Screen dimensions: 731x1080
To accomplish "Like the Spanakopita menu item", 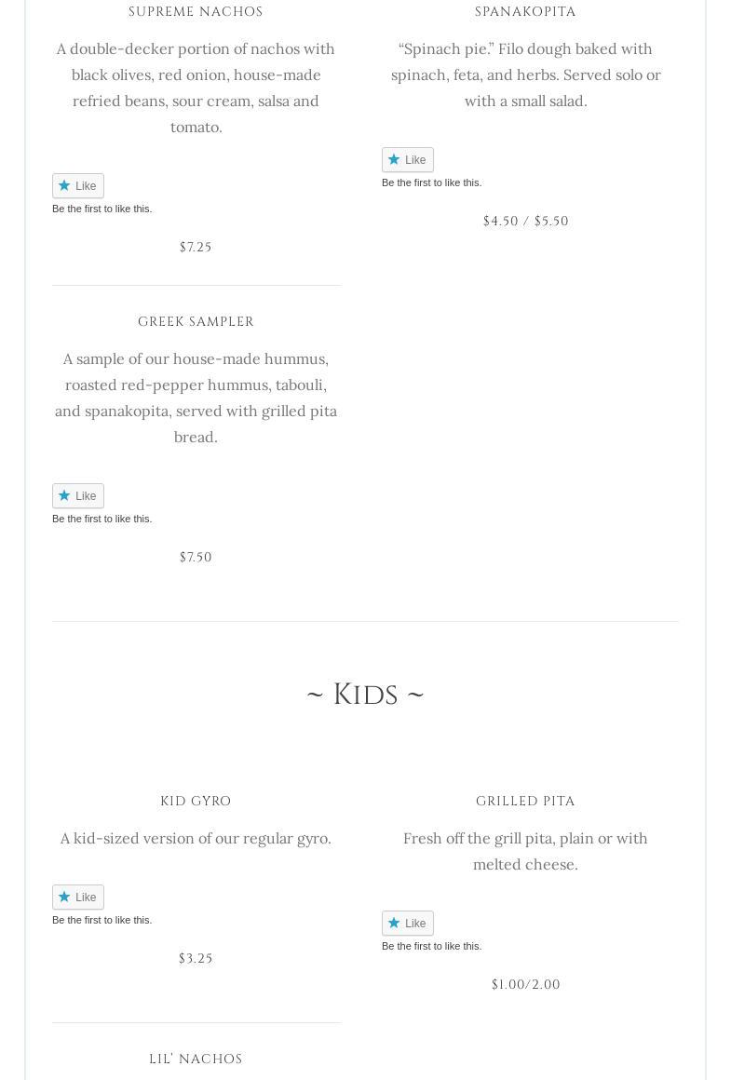I will coord(407,160).
